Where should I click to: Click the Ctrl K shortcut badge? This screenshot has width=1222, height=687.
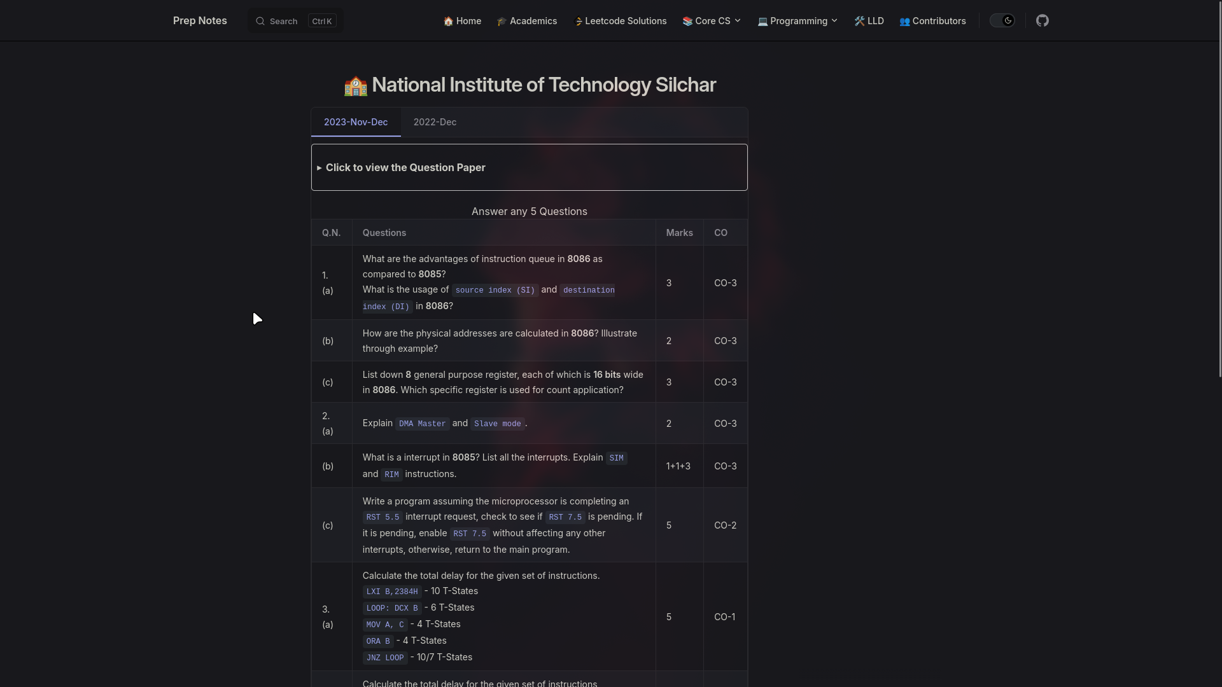[x=322, y=21]
